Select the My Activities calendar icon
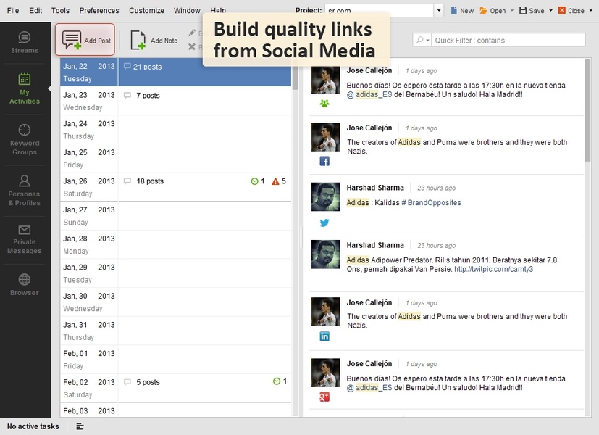Image resolution: width=599 pixels, height=435 pixels. pos(25,79)
